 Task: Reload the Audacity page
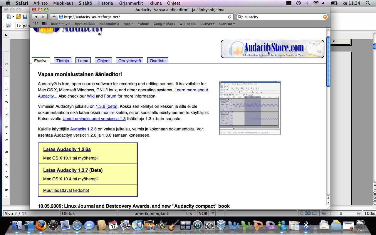230,17
